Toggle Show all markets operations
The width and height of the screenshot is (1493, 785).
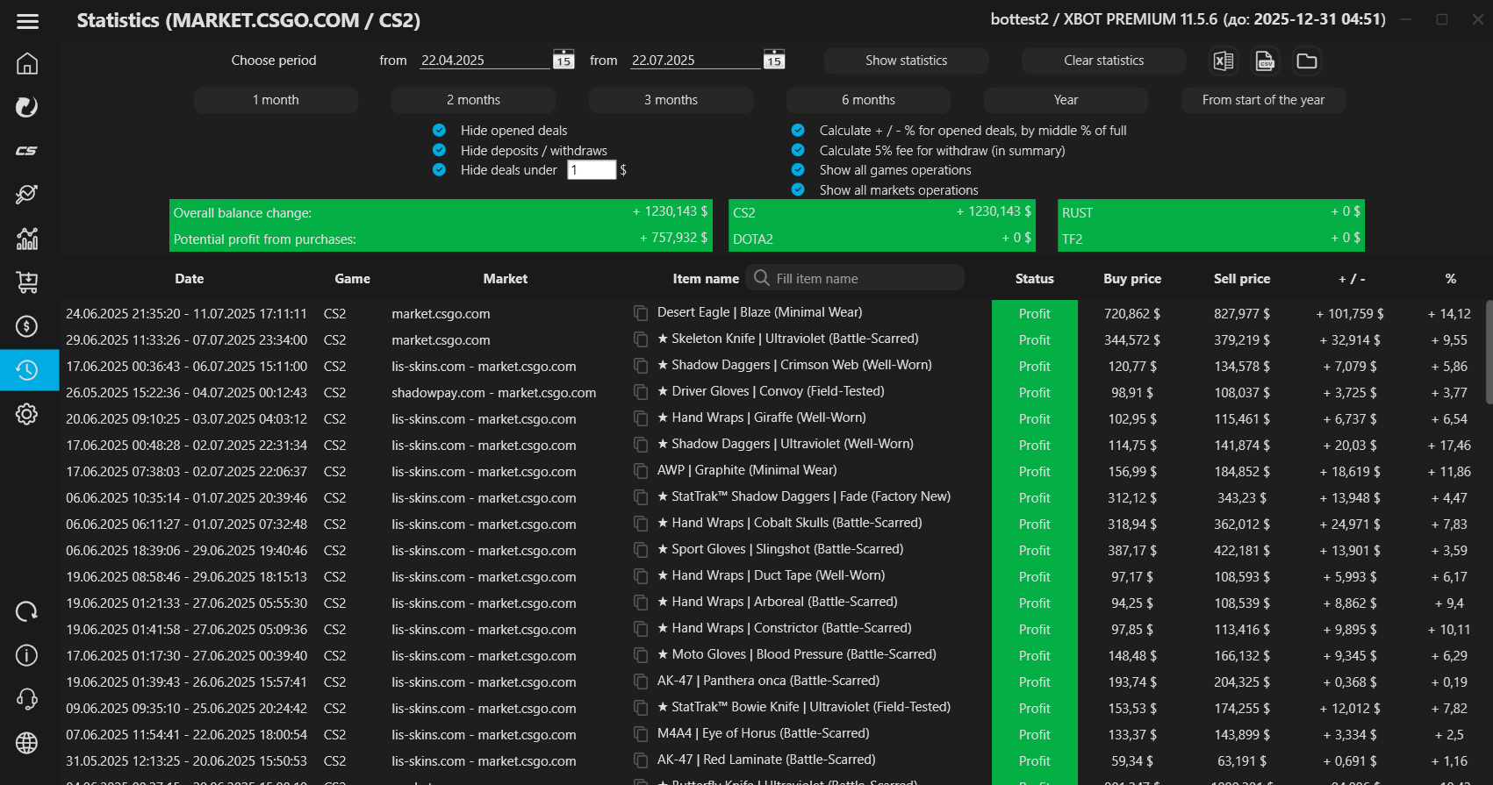(x=798, y=189)
